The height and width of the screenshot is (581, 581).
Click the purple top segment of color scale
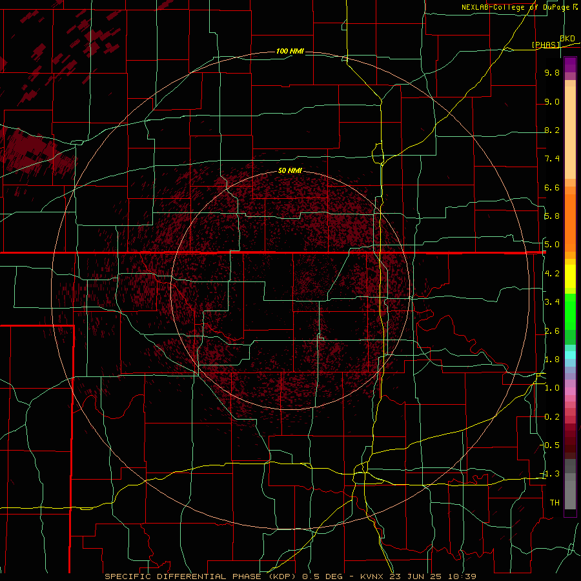pyautogui.click(x=570, y=65)
